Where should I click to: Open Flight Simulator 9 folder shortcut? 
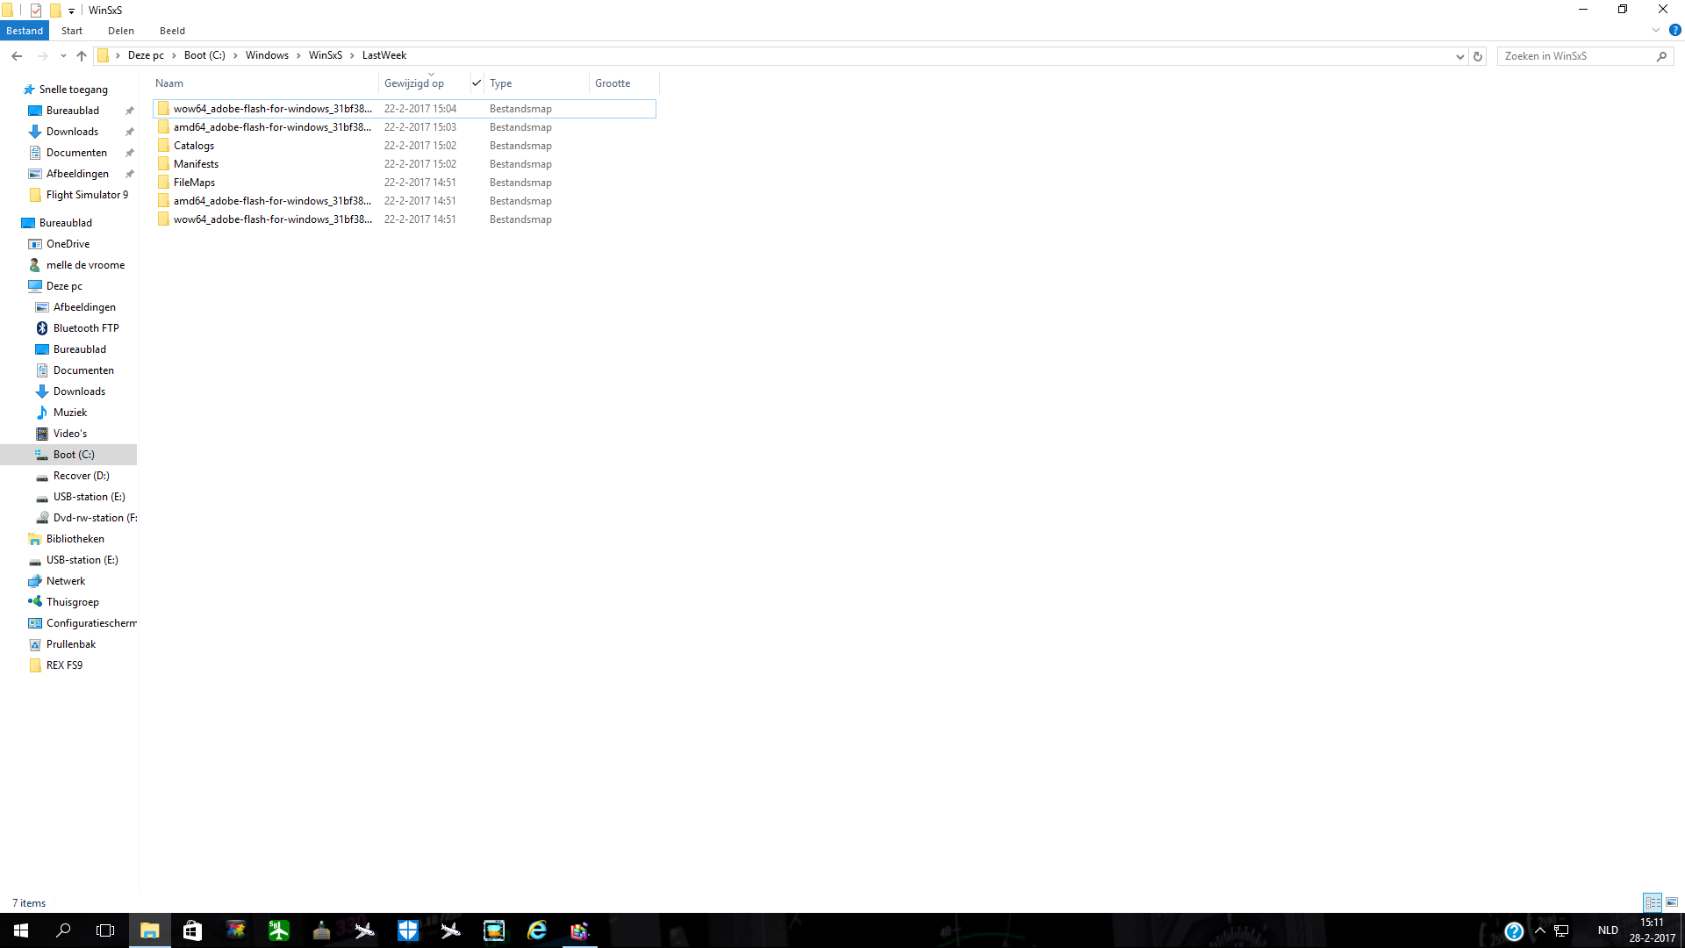pyautogui.click(x=87, y=195)
